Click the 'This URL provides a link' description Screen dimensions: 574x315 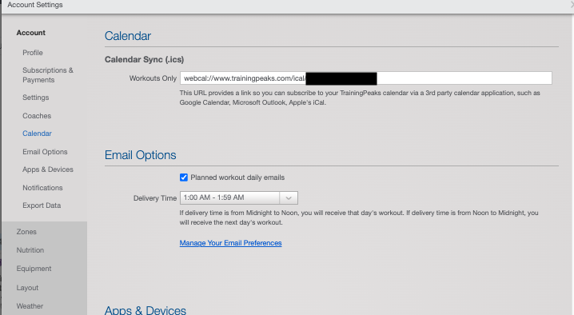[360, 98]
